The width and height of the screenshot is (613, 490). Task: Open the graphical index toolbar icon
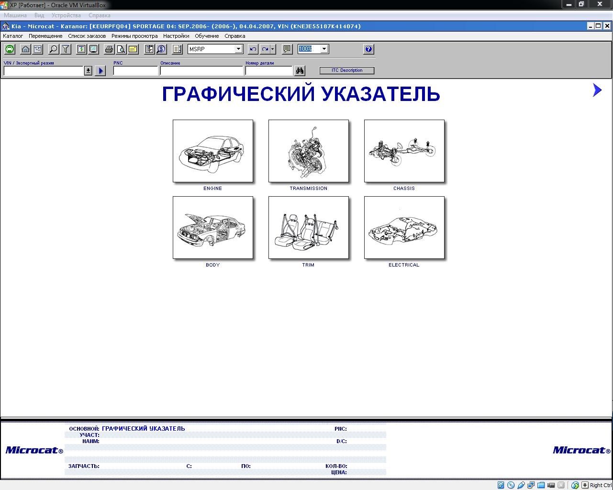[x=37, y=49]
